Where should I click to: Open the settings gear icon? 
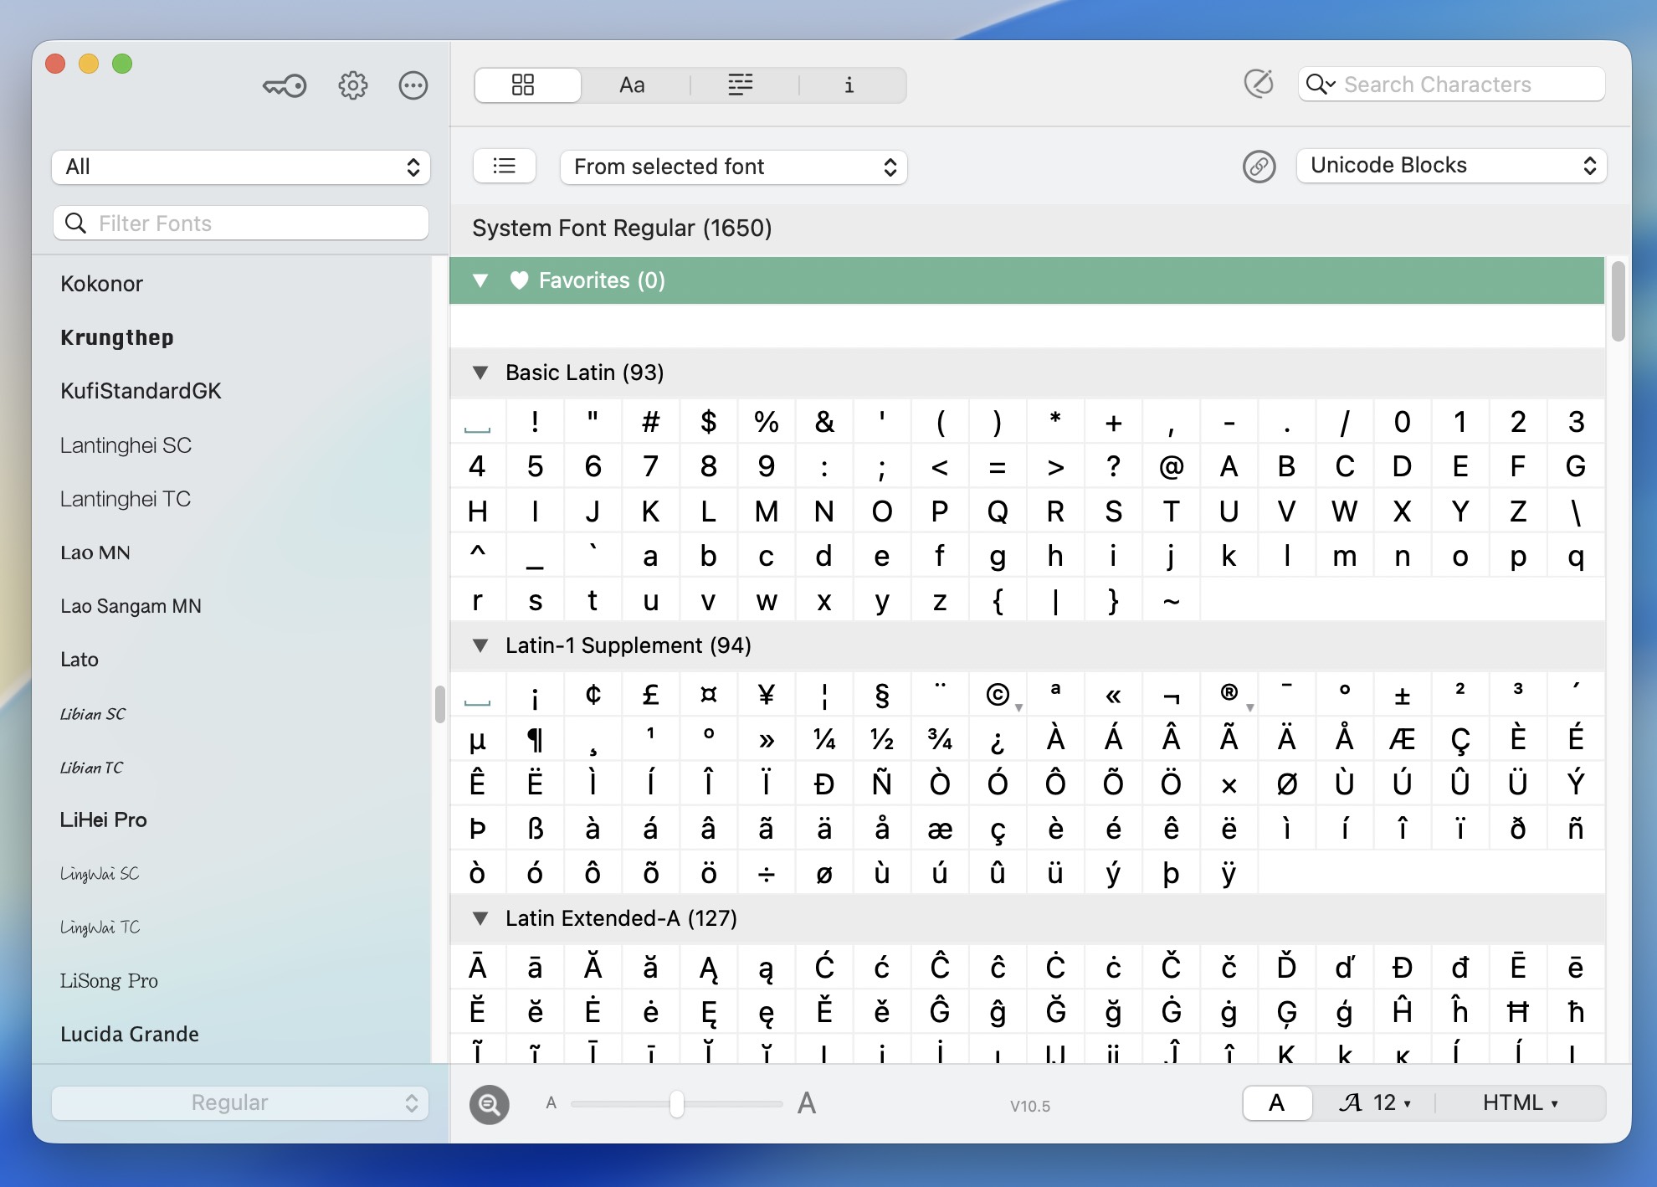pyautogui.click(x=352, y=85)
